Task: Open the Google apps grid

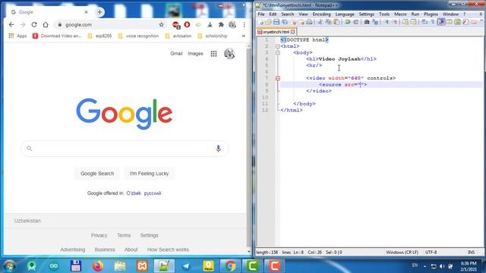Action: [213, 54]
